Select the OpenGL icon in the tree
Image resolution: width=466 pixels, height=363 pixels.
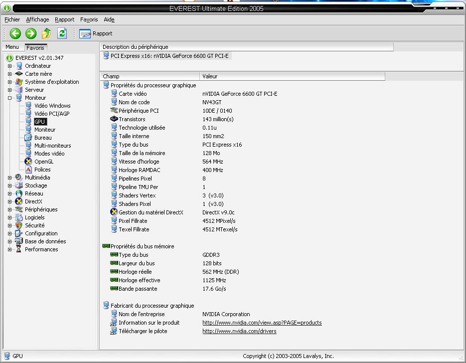[28, 162]
